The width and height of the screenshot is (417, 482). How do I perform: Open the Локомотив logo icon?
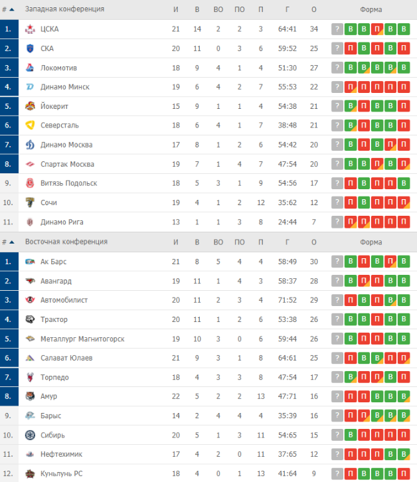pos(30,68)
